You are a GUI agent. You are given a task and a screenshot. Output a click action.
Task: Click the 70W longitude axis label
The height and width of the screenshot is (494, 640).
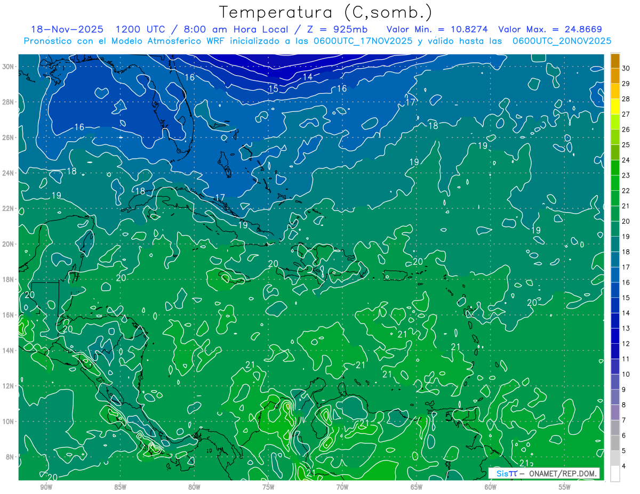click(x=342, y=487)
